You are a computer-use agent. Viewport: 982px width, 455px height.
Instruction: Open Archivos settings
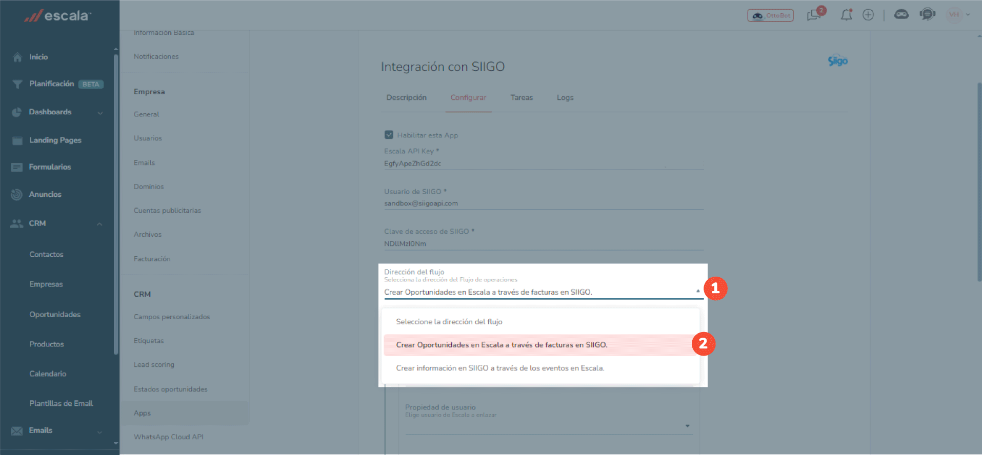148,234
